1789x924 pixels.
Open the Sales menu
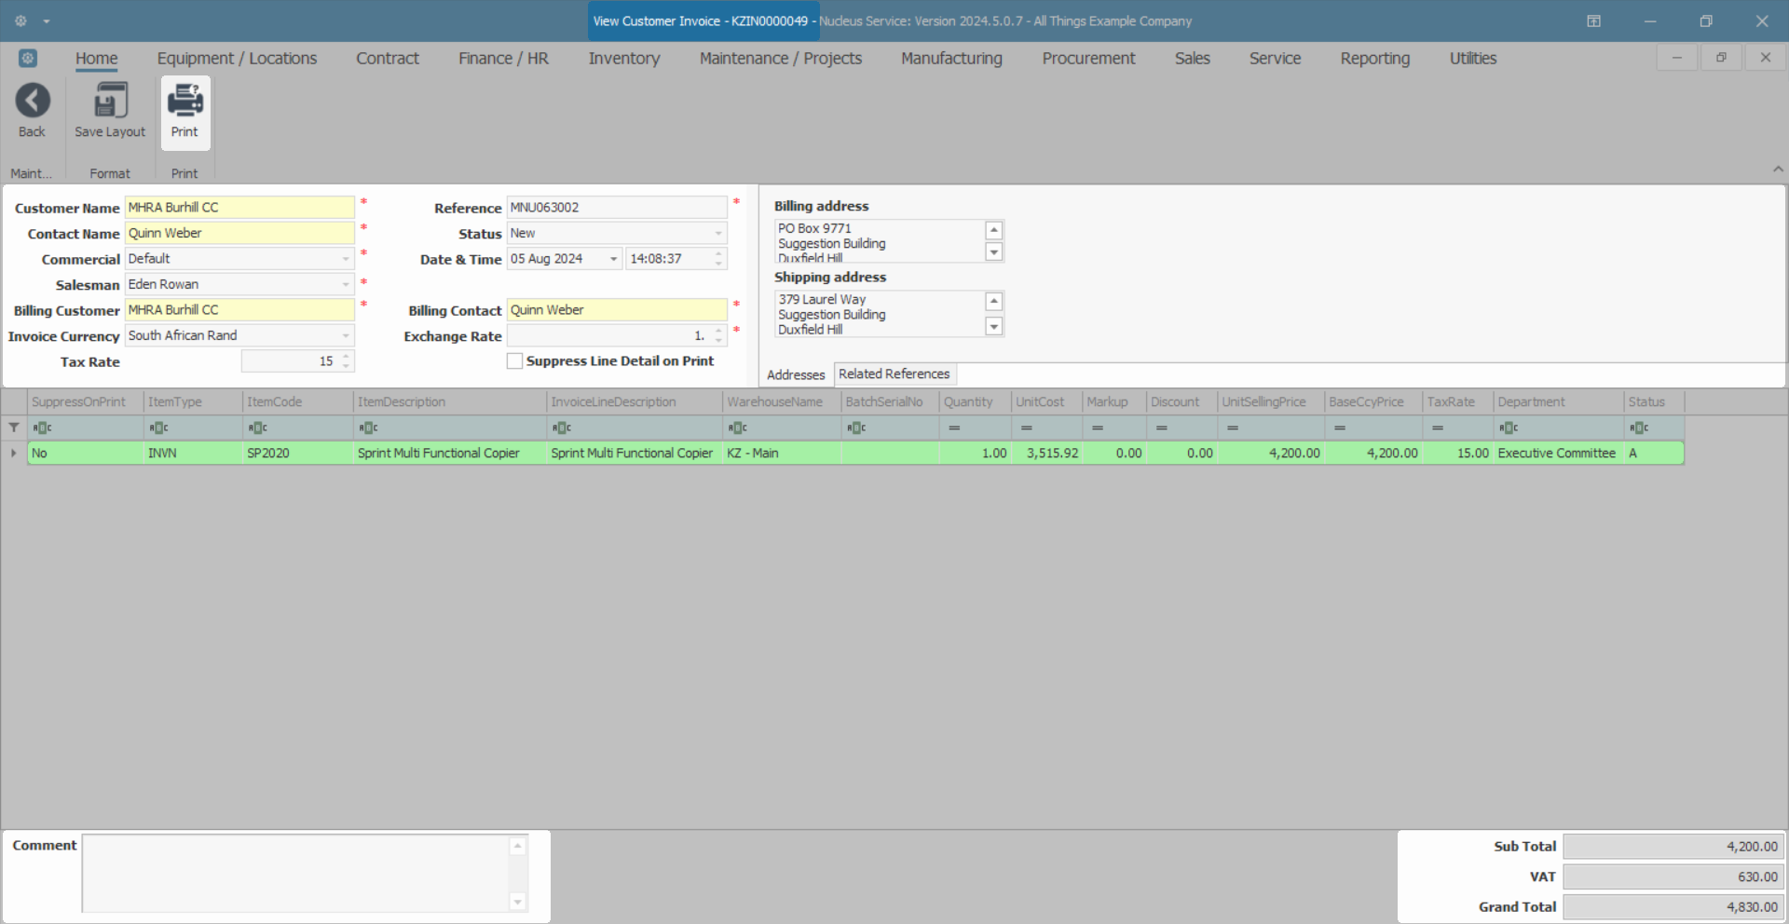[x=1193, y=59]
